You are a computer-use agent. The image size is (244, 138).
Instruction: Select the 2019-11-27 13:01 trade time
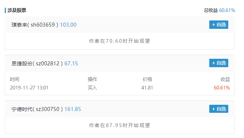29,88
